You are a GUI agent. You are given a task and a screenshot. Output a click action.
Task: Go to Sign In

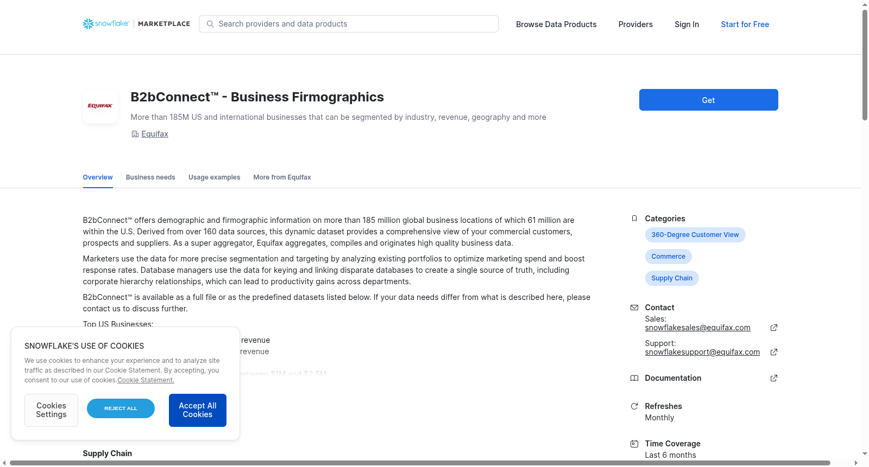687,24
